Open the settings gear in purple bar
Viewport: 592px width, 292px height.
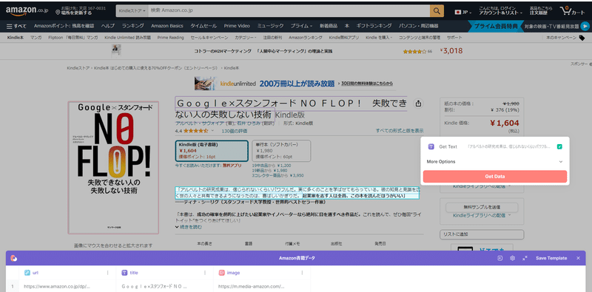(512, 258)
